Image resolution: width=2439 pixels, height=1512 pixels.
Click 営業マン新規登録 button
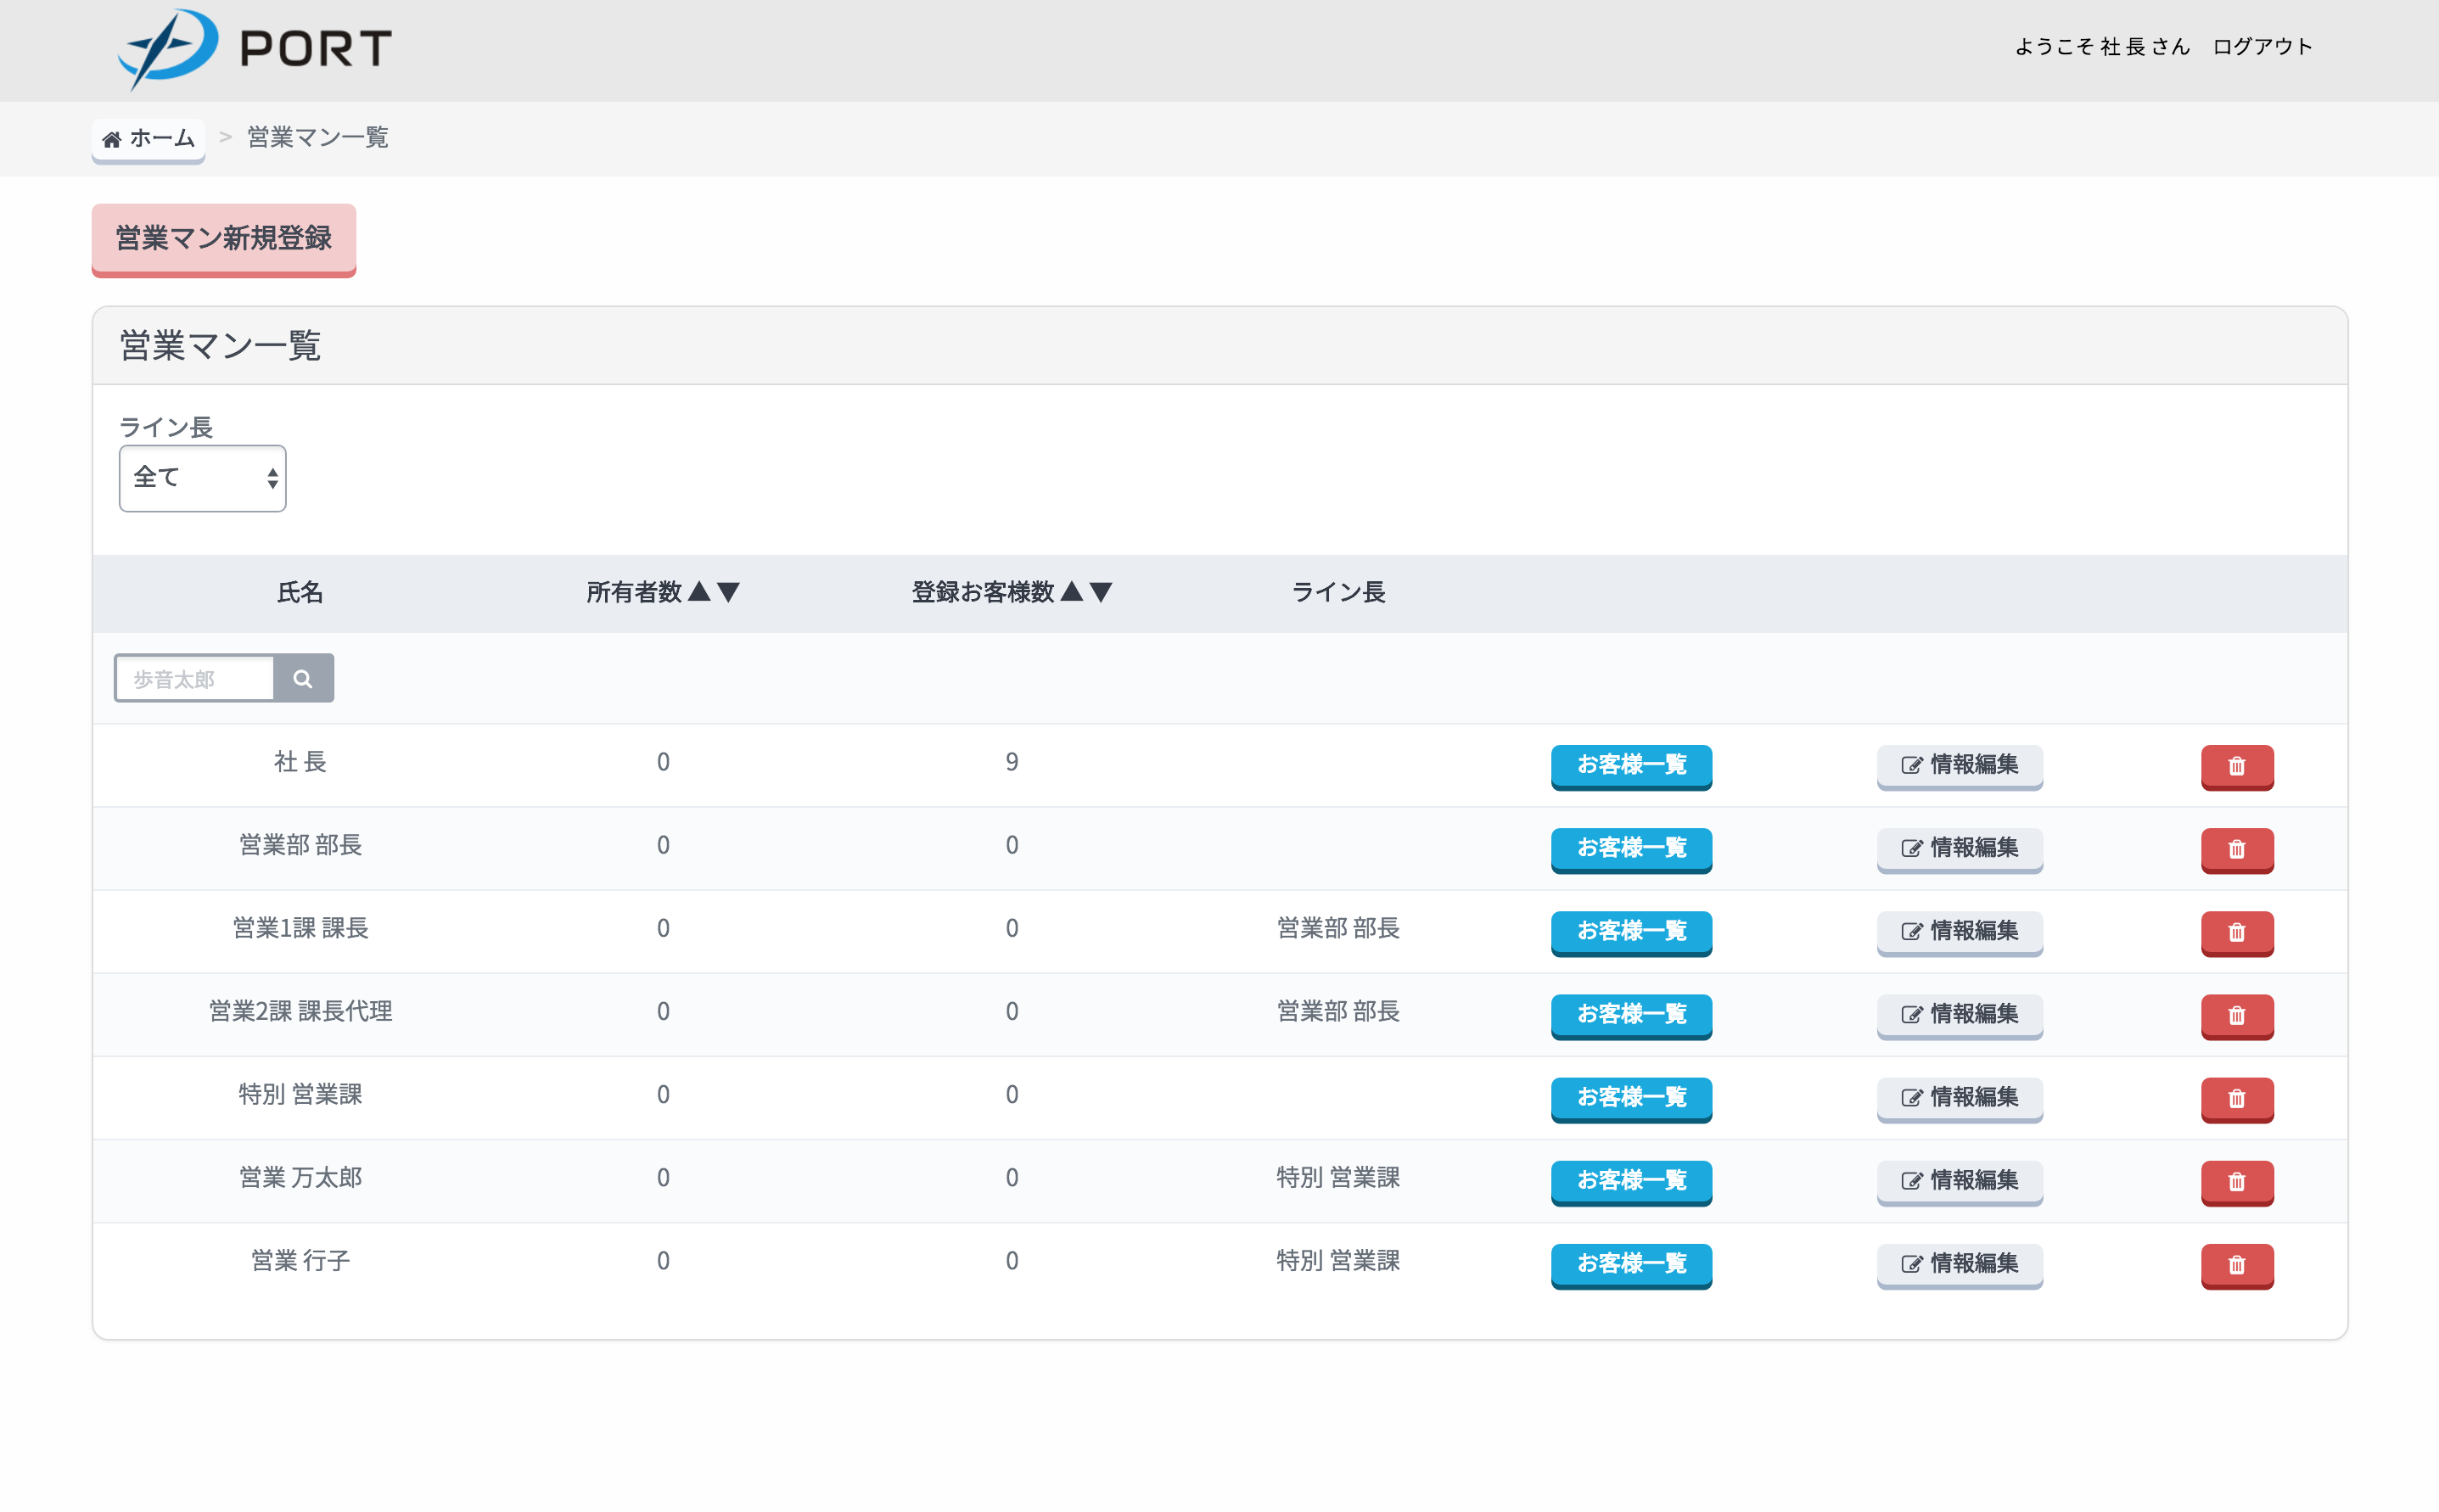(224, 239)
